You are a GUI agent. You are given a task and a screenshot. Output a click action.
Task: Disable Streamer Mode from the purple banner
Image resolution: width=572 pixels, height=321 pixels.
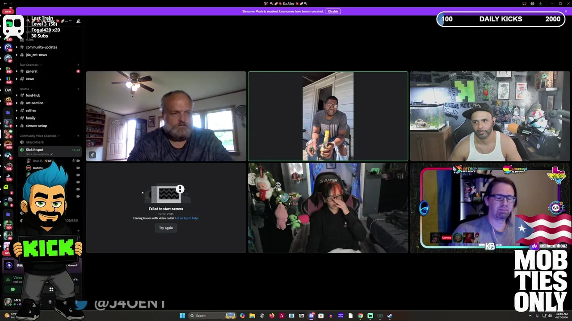(x=333, y=11)
